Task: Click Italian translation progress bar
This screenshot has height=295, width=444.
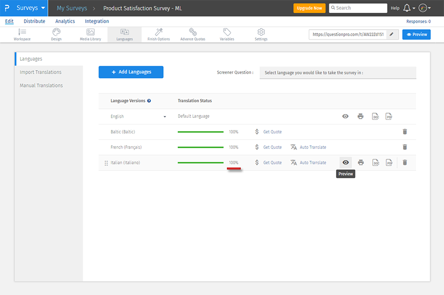Action: (200, 163)
